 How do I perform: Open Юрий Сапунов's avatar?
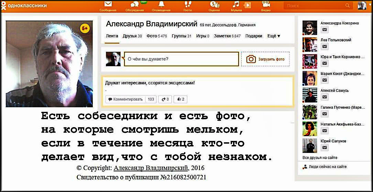pos(310,146)
